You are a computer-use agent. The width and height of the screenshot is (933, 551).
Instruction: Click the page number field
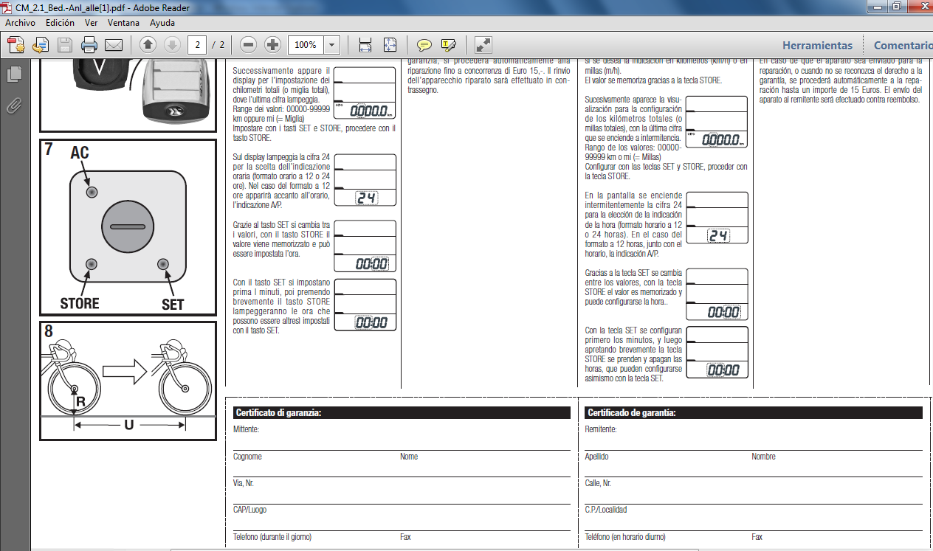click(196, 45)
